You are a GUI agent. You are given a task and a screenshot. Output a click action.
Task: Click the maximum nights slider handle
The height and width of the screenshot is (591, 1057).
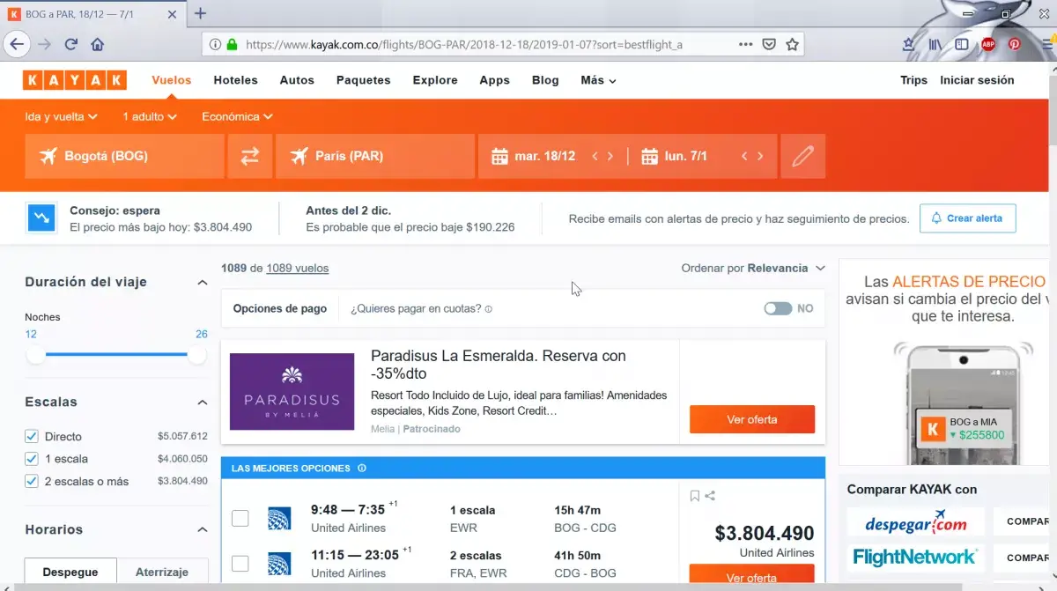[x=197, y=355]
